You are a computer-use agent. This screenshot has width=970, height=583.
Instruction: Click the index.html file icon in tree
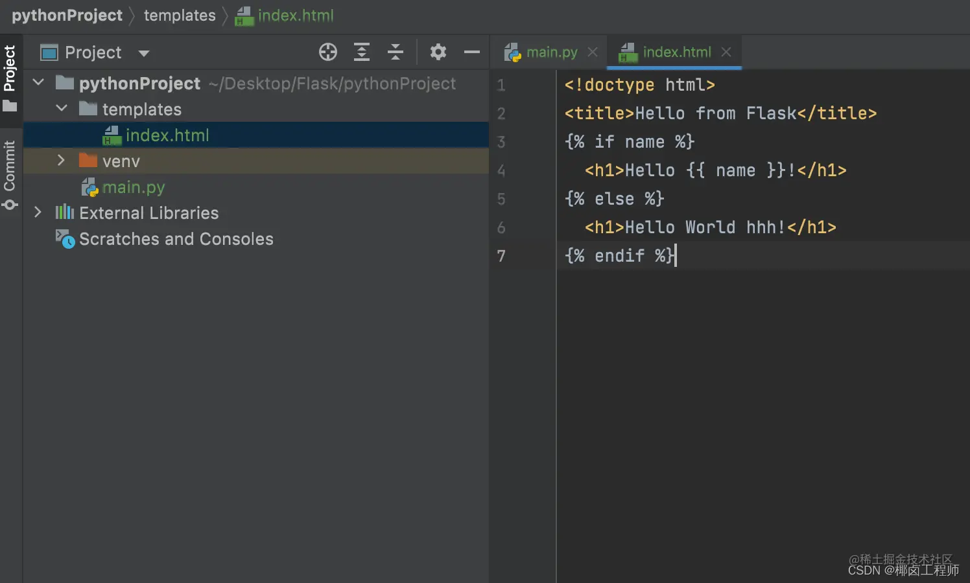[x=112, y=135]
